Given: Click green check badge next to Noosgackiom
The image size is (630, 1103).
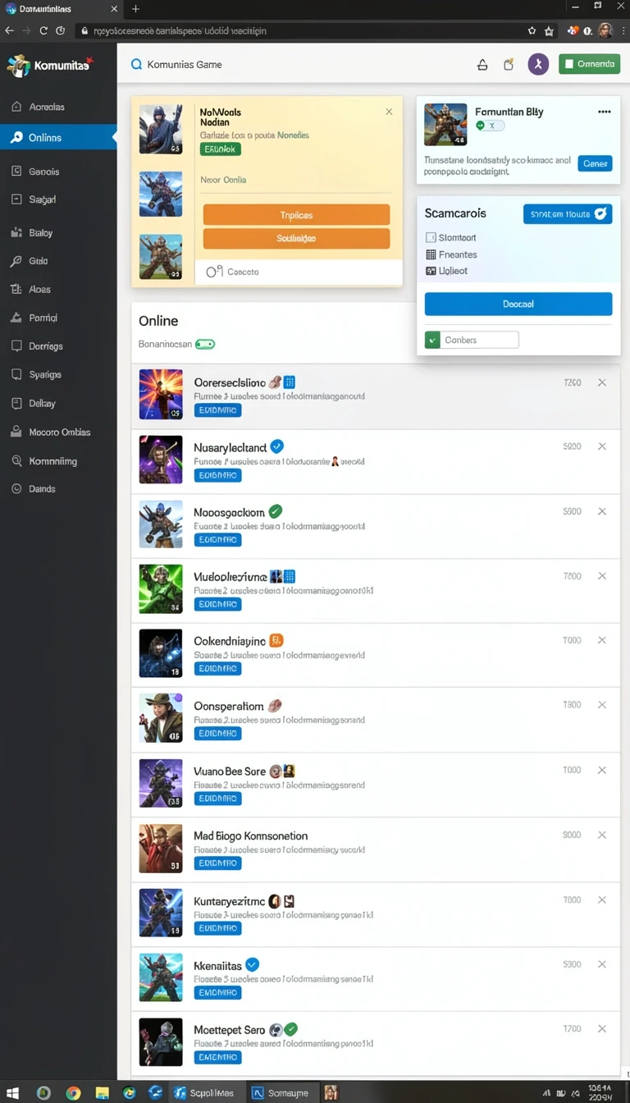Looking at the screenshot, I should click(276, 511).
